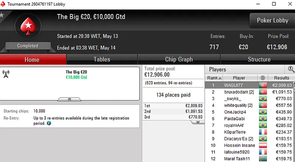Viewport: 295px width, 162px height.
Task: Sort players by Rank column
Action: coord(214,78)
